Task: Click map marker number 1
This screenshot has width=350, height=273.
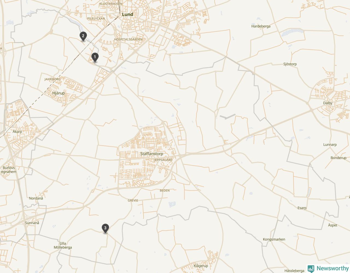Action: 95,57
